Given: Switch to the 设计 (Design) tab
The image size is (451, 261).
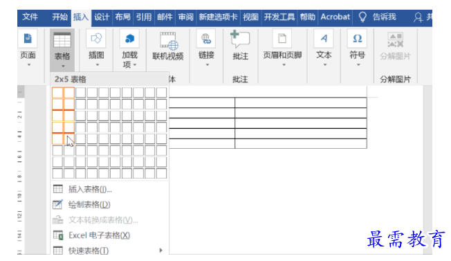Looking at the screenshot, I should 102,17.
